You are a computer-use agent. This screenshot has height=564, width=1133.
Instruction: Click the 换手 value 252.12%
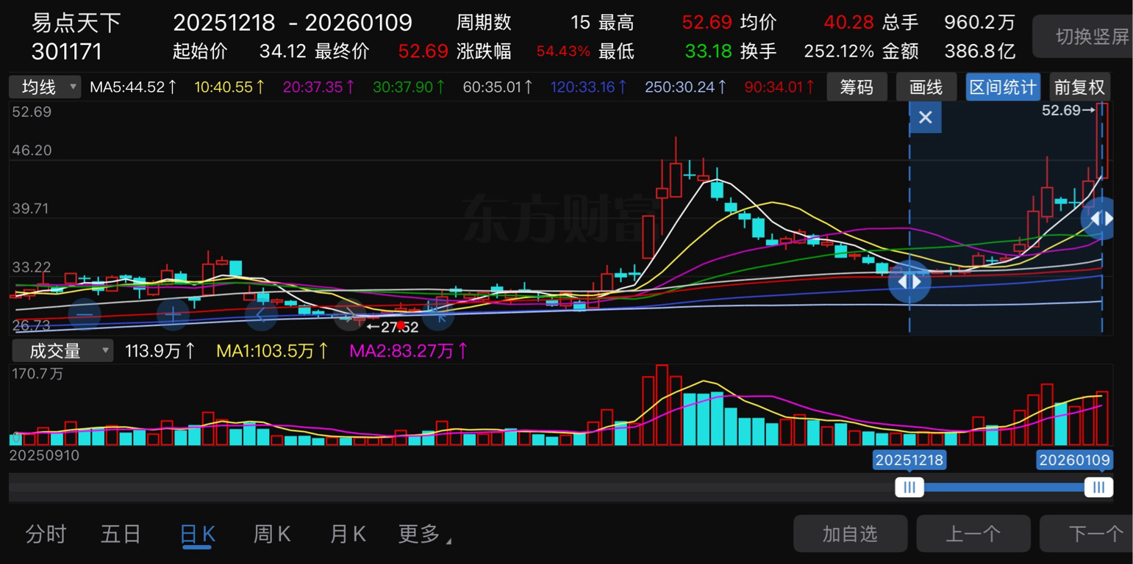coord(839,51)
